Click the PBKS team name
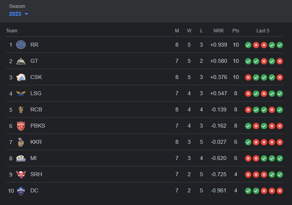The image size is (292, 205). pyautogui.click(x=37, y=126)
